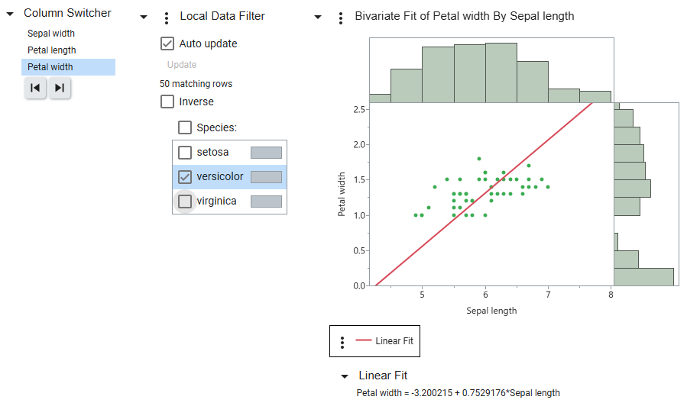Click the setosa gray color bar
This screenshot has height=403, width=687.
click(266, 153)
